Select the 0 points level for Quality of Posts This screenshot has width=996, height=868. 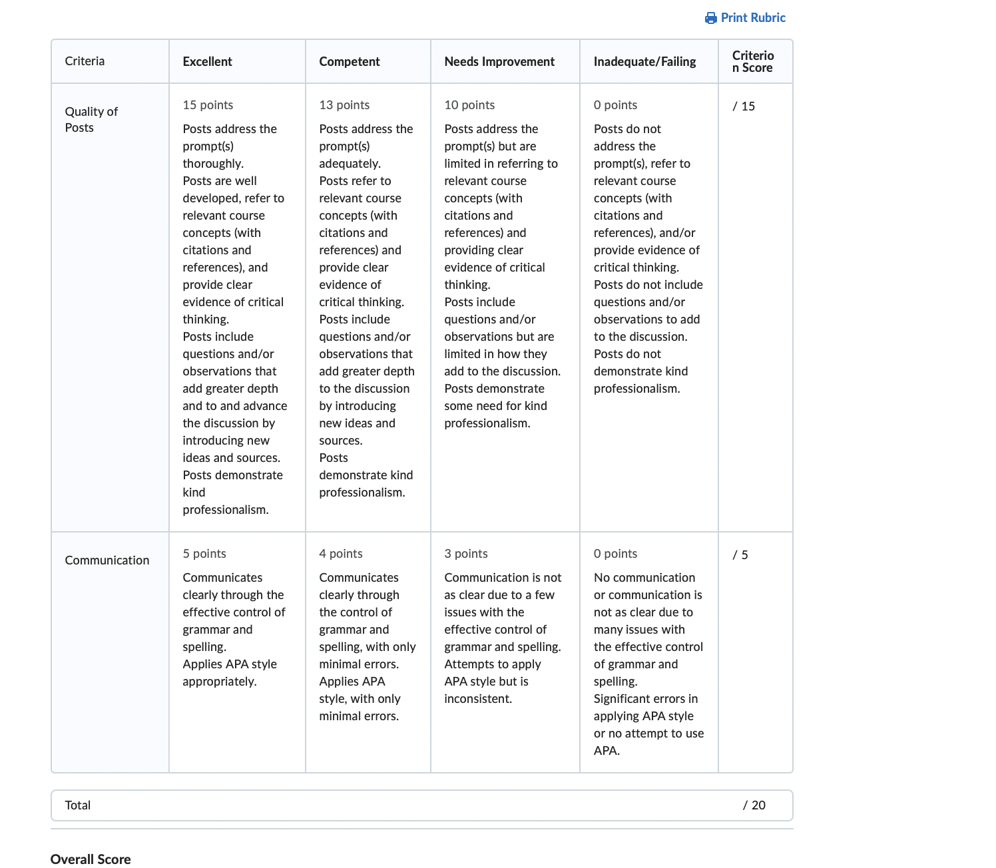click(x=649, y=308)
